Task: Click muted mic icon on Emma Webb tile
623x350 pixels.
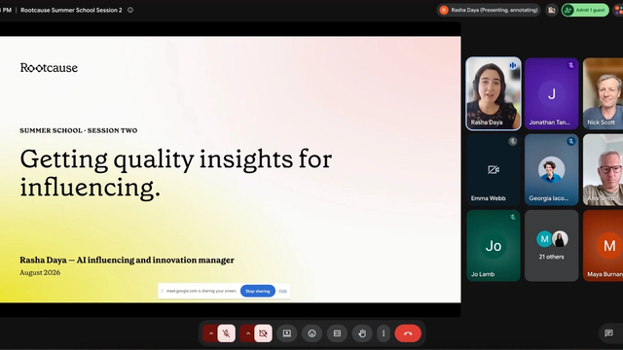Action: point(513,141)
